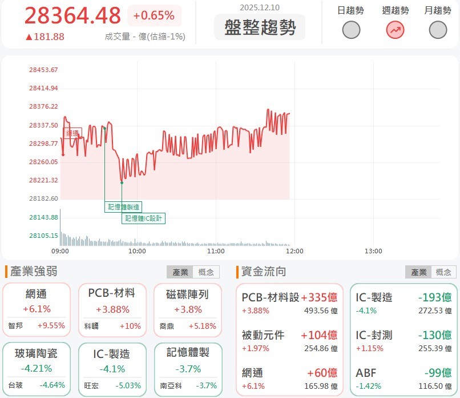Viewport: 460px width, 398px height.
Task: Select the 月趨勢 monthly trend toggle
Action: [x=437, y=29]
